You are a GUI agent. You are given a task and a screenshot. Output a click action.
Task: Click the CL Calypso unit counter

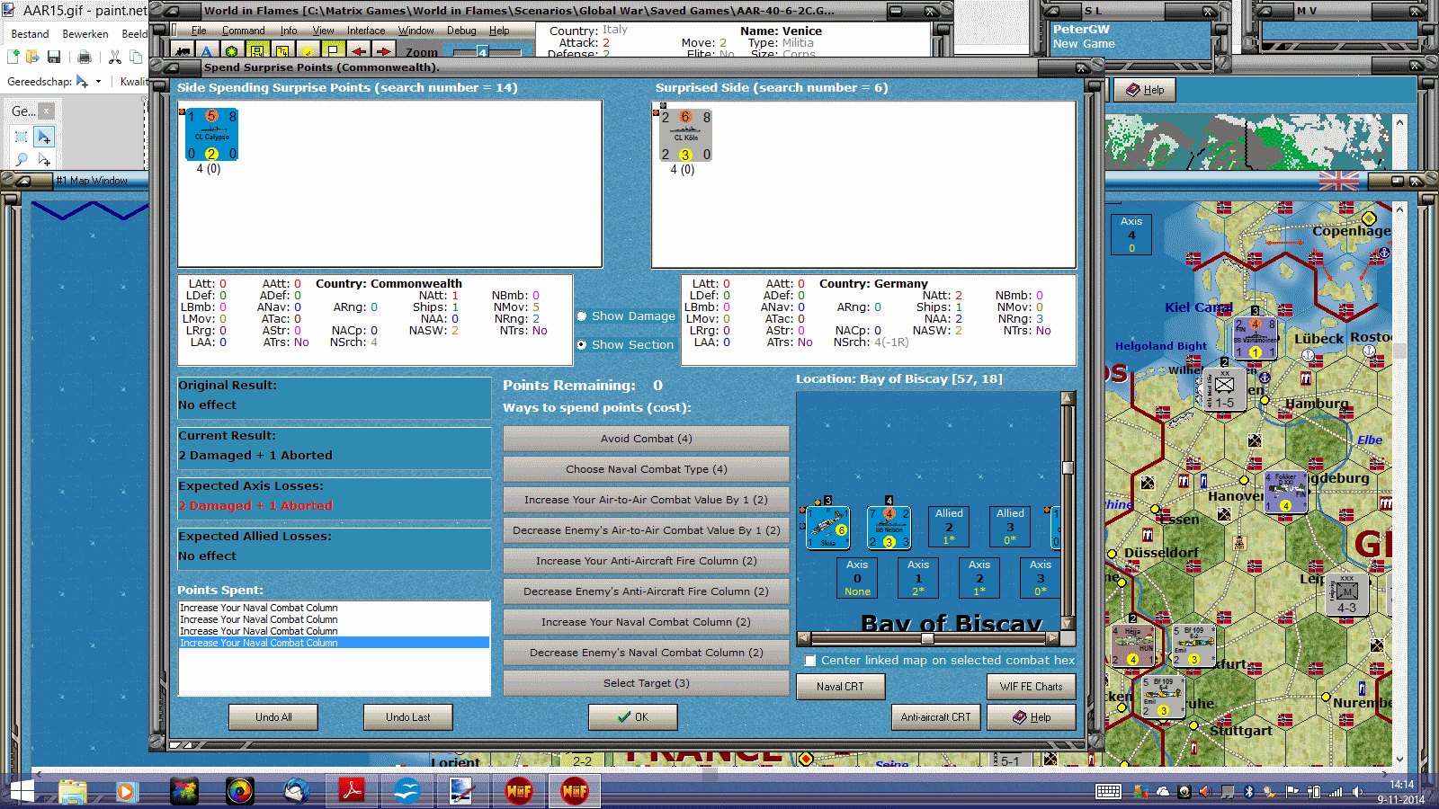coord(212,135)
